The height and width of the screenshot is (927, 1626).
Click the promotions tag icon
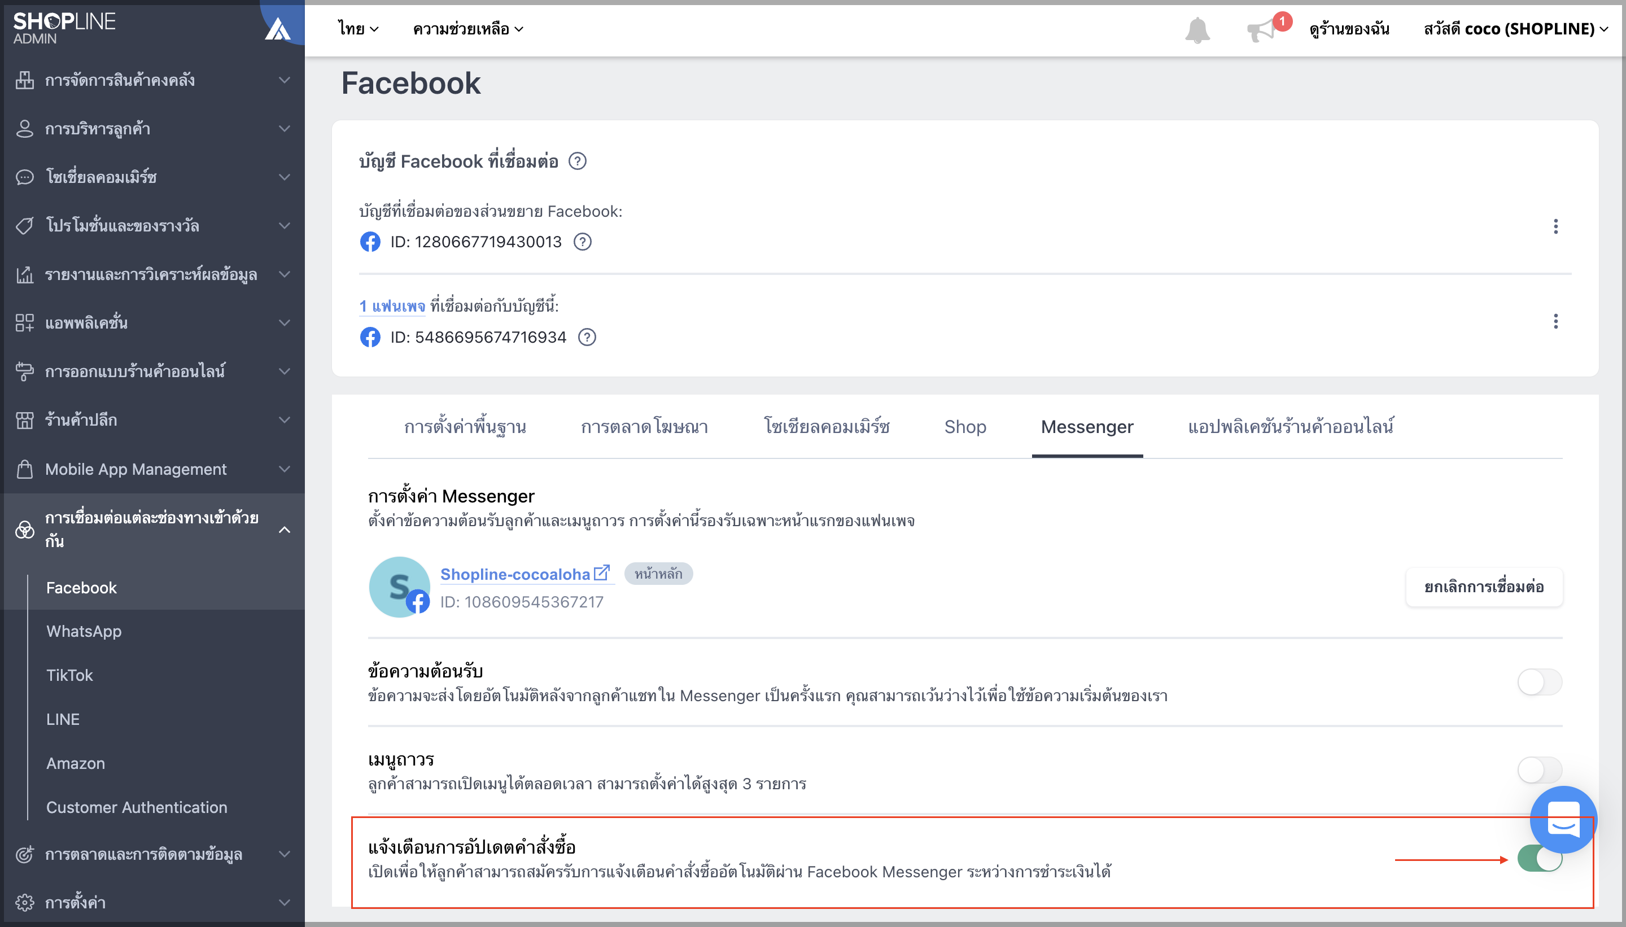25,225
